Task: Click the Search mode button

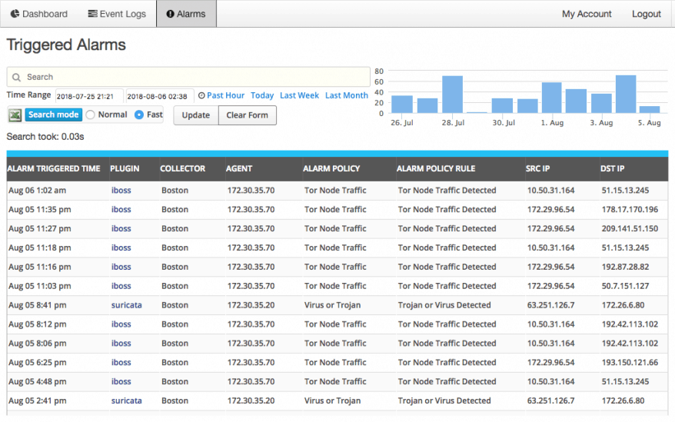Action: coord(53,115)
